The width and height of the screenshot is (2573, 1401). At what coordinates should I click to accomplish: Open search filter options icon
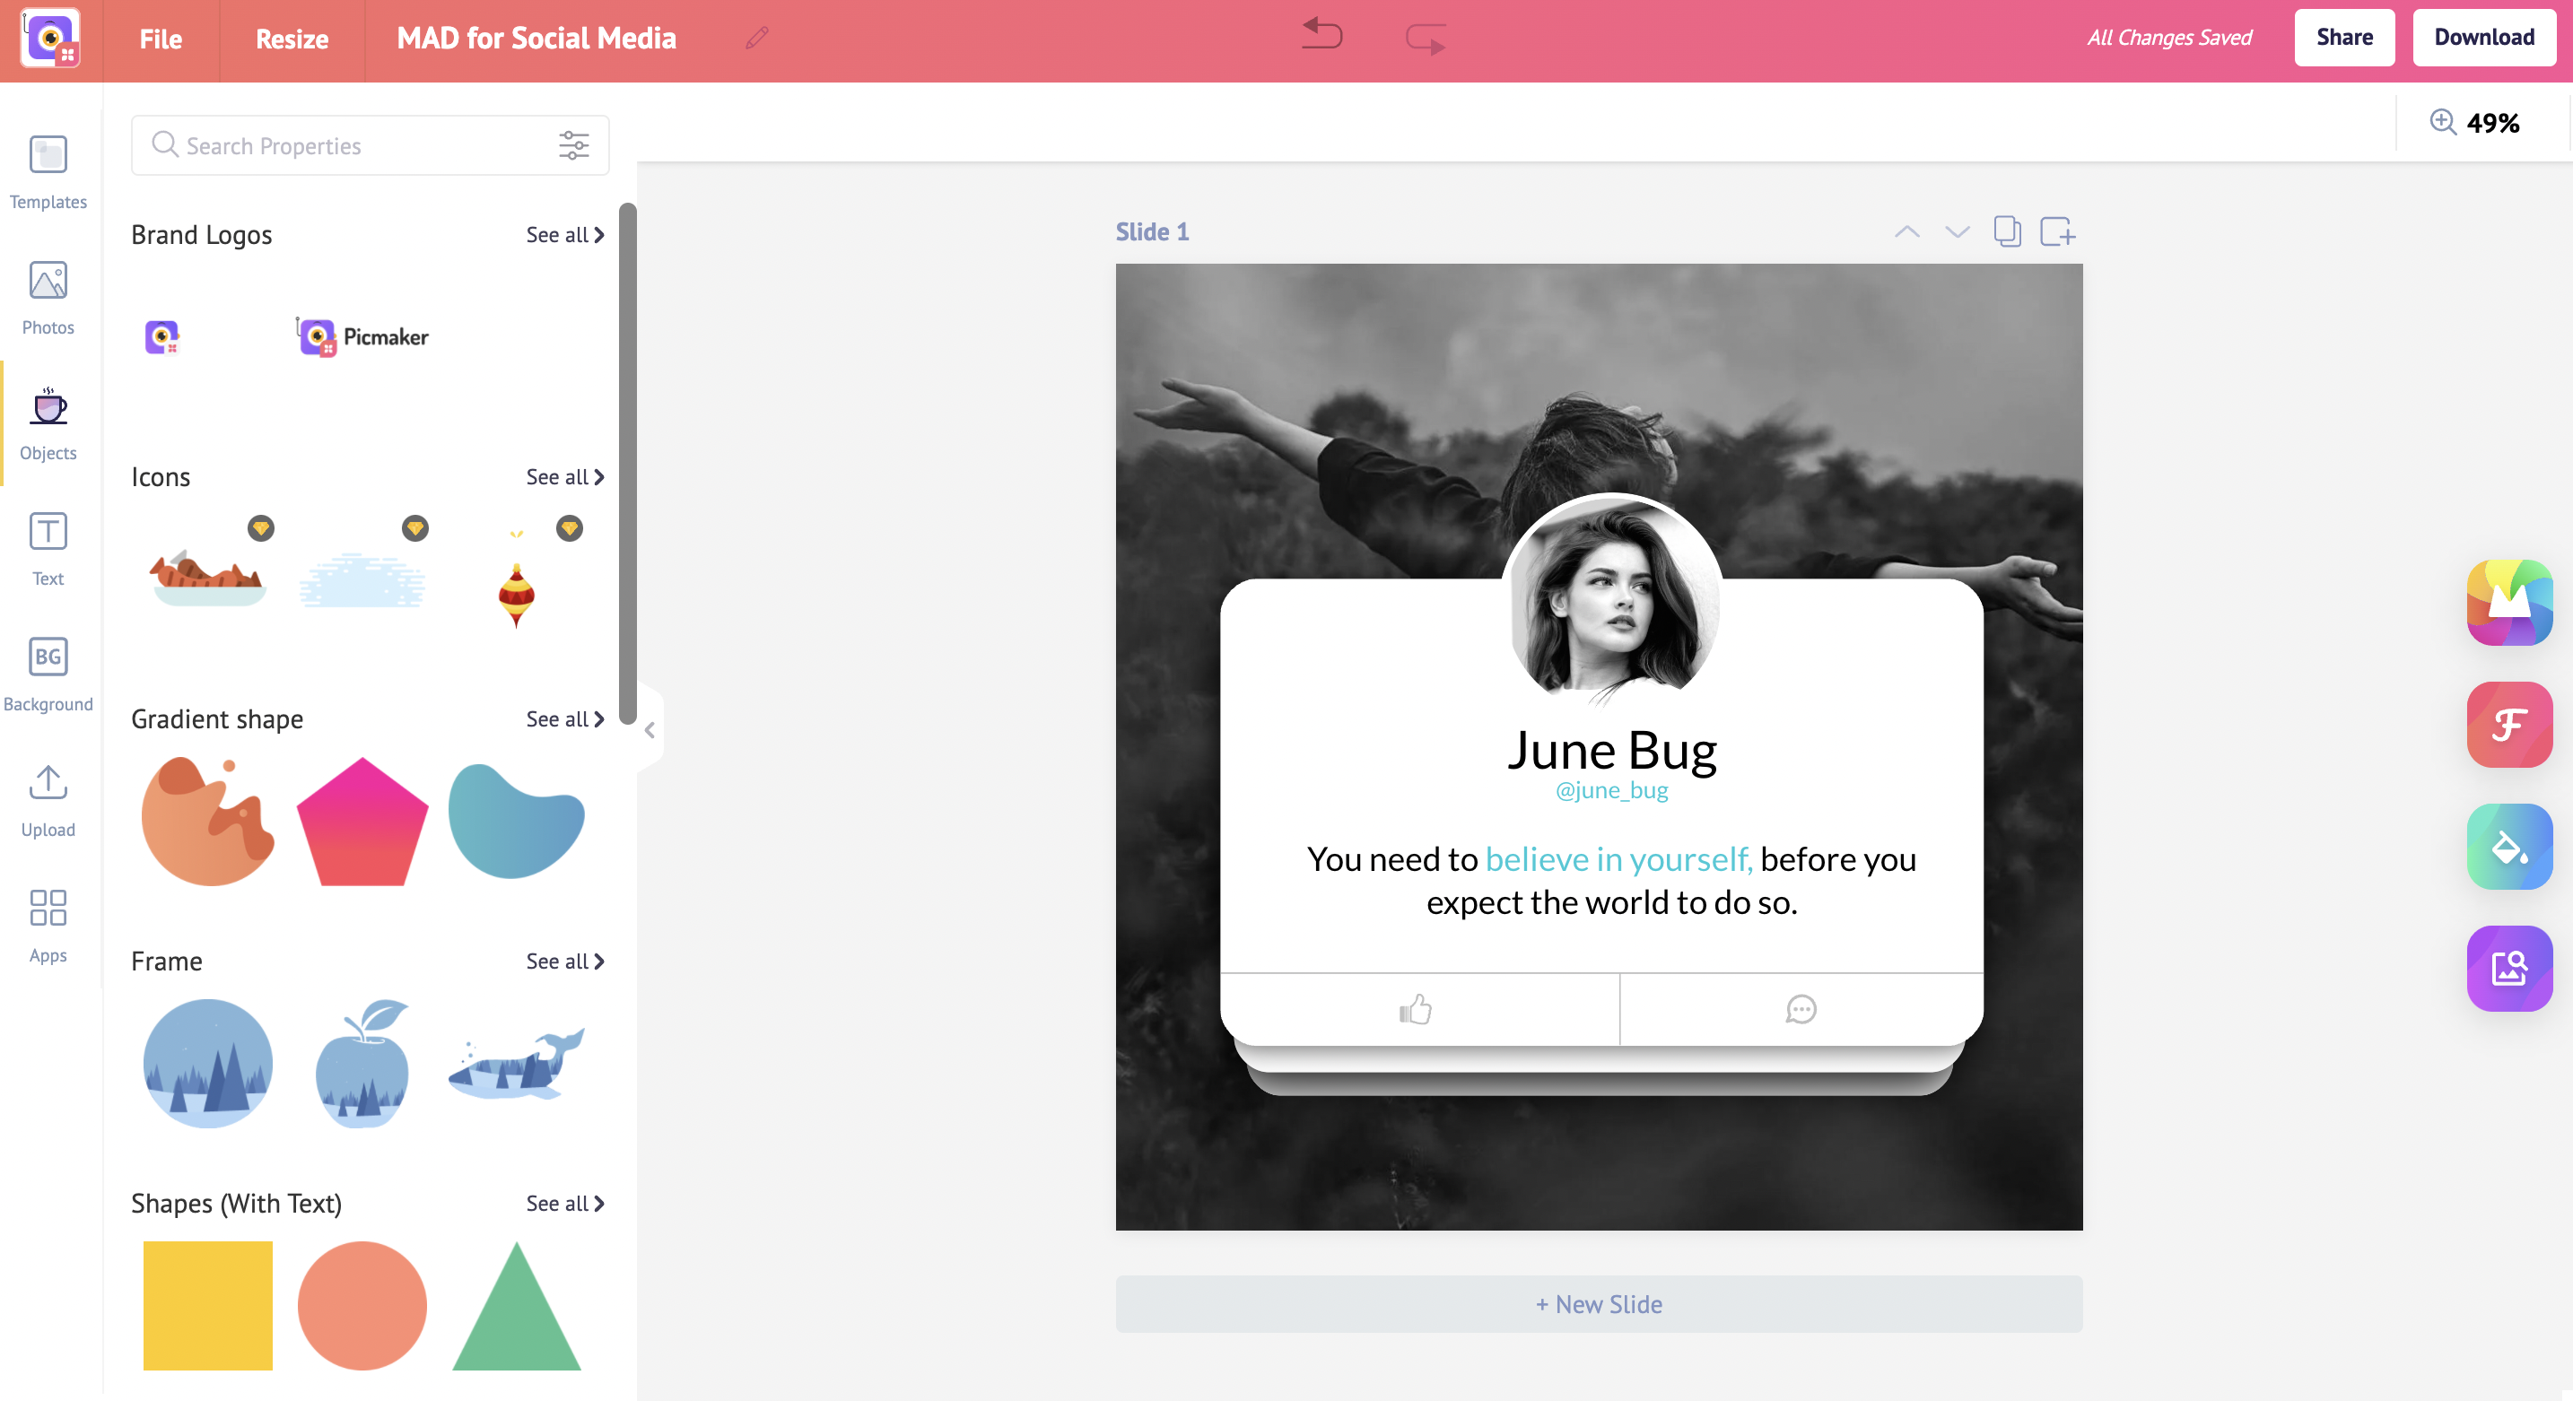pyautogui.click(x=573, y=146)
